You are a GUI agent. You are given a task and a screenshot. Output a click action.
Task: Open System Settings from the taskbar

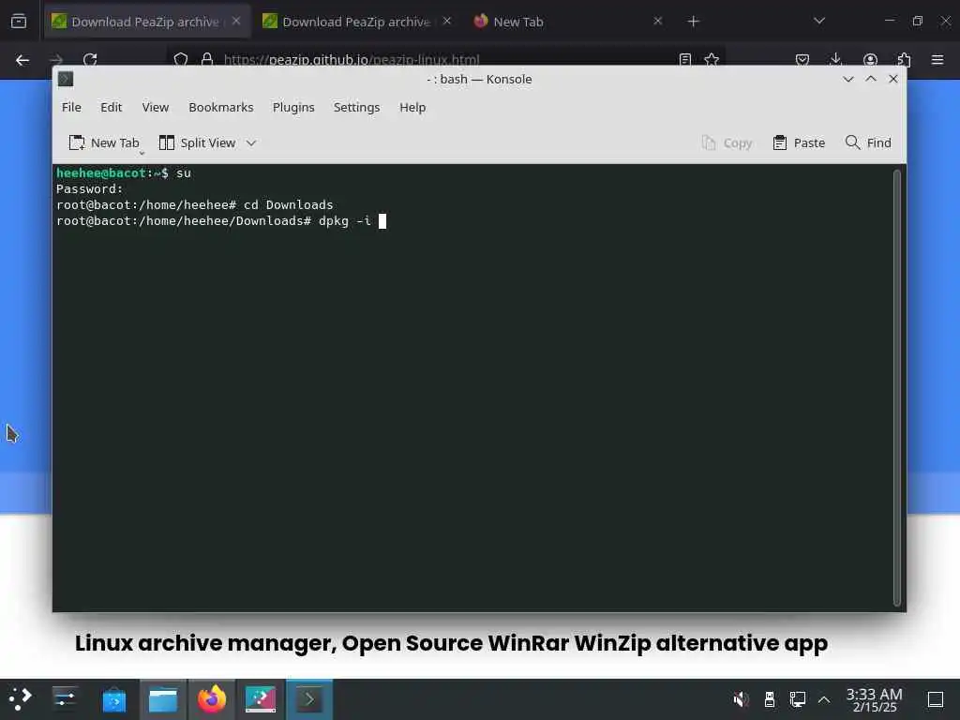click(65, 699)
